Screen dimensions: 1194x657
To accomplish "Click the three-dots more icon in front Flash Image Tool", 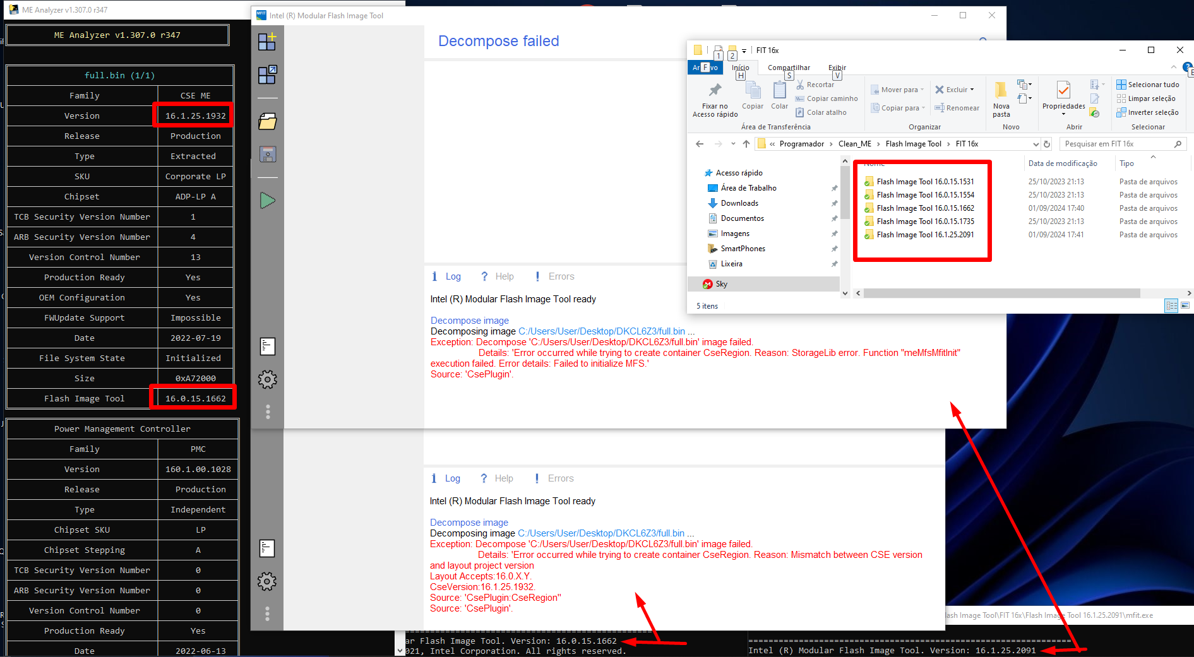I will pos(268,412).
